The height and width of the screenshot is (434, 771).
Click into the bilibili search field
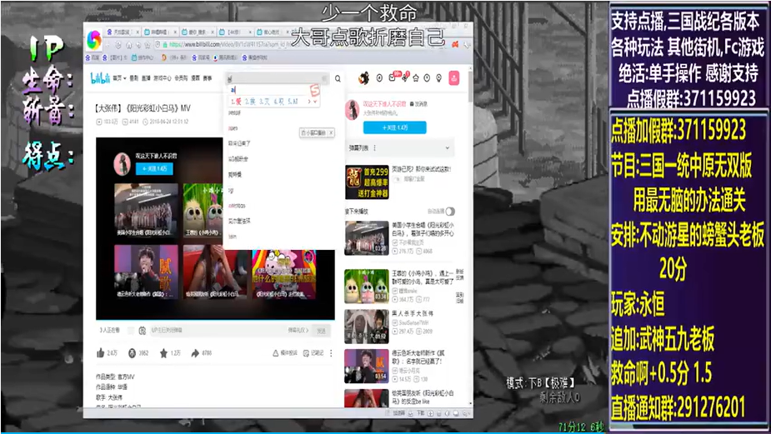click(277, 78)
